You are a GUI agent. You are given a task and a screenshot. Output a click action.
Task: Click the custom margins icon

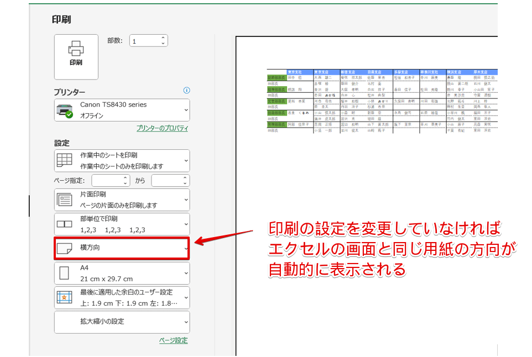point(65,297)
